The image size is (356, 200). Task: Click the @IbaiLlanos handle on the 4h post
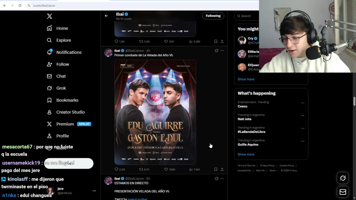[x=134, y=51]
